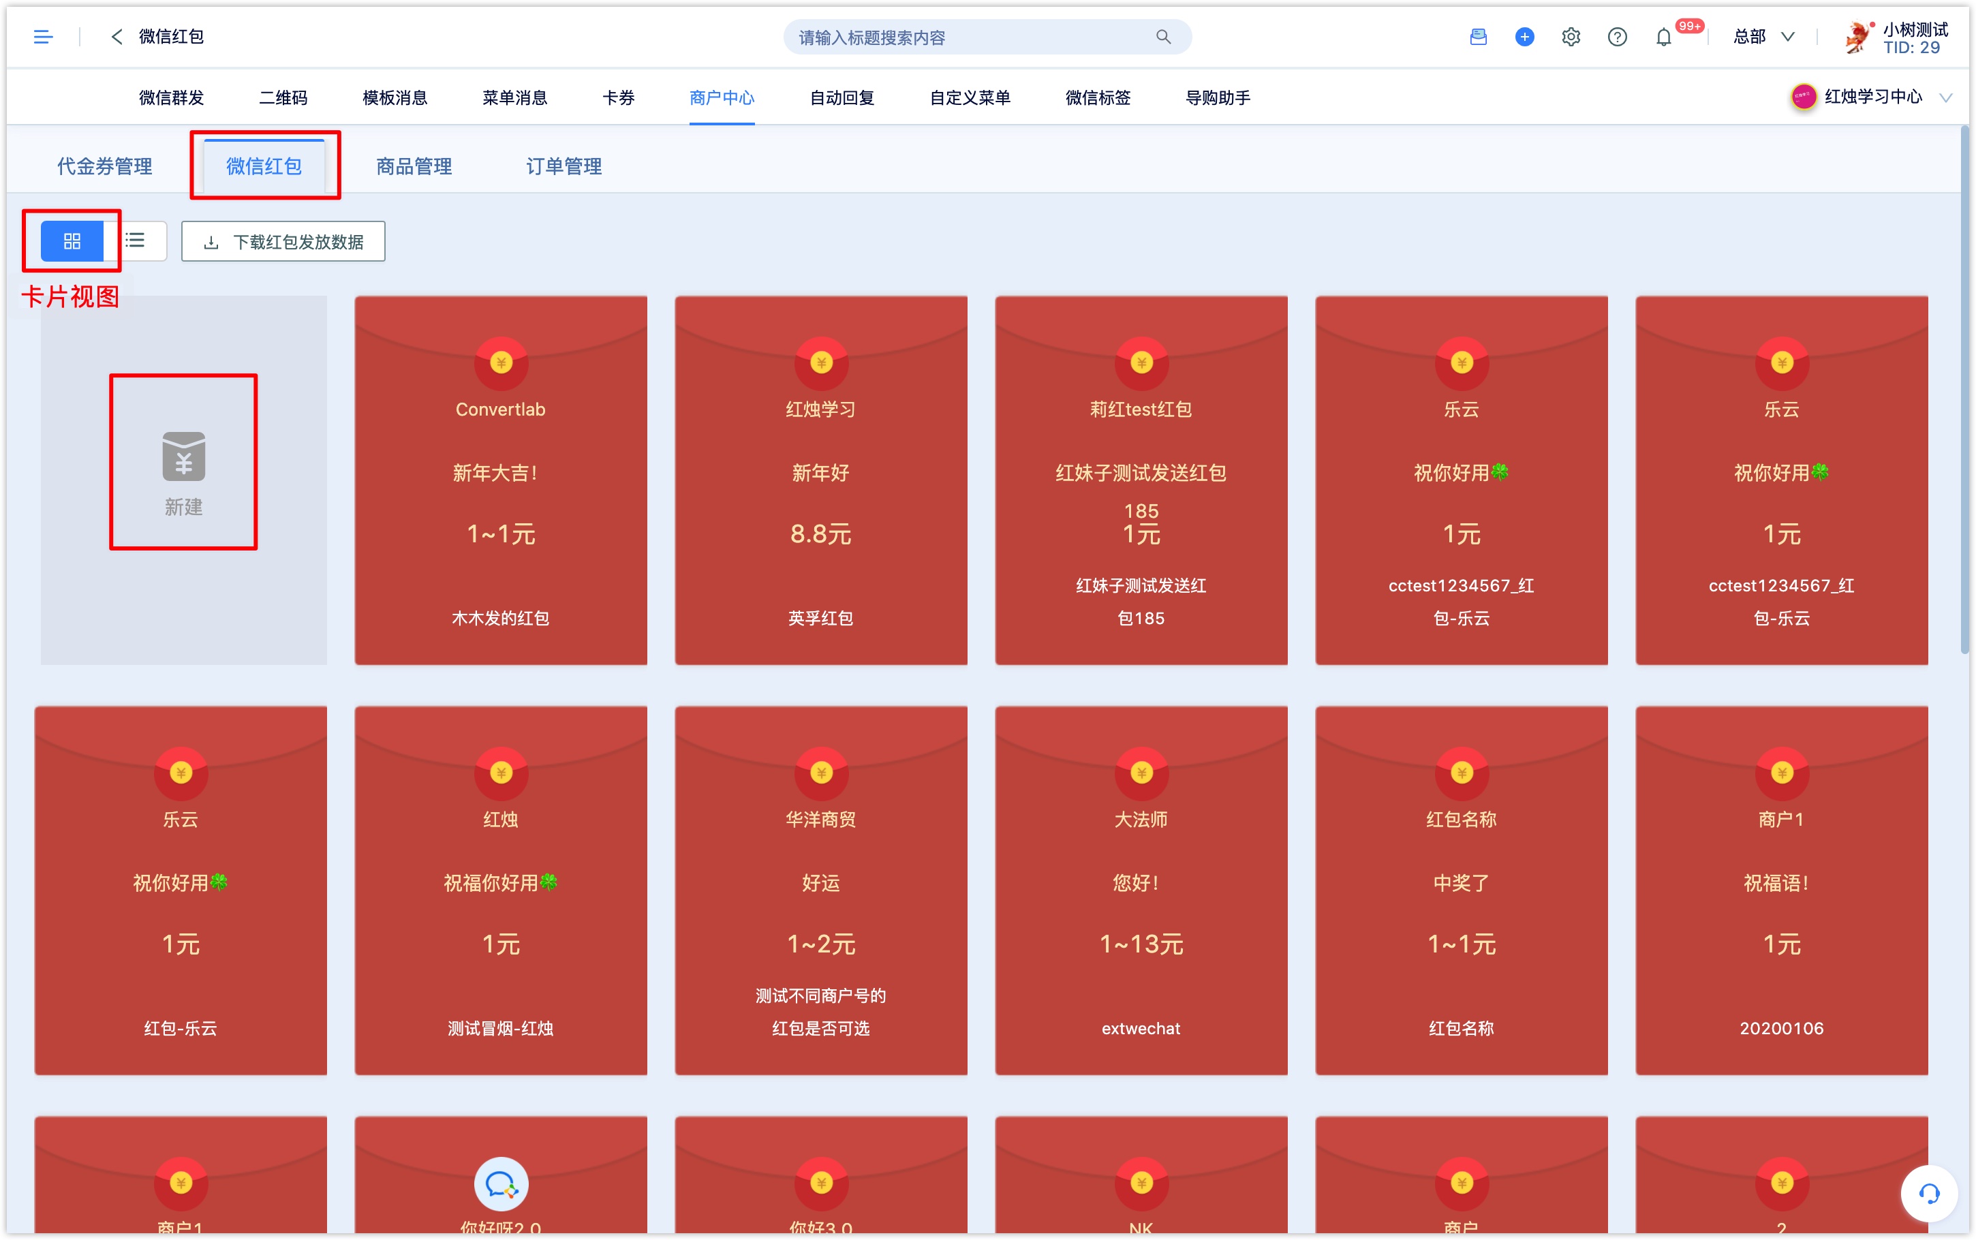The height and width of the screenshot is (1240, 1976).
Task: Open the customer service headset icon
Action: pos(1929,1193)
